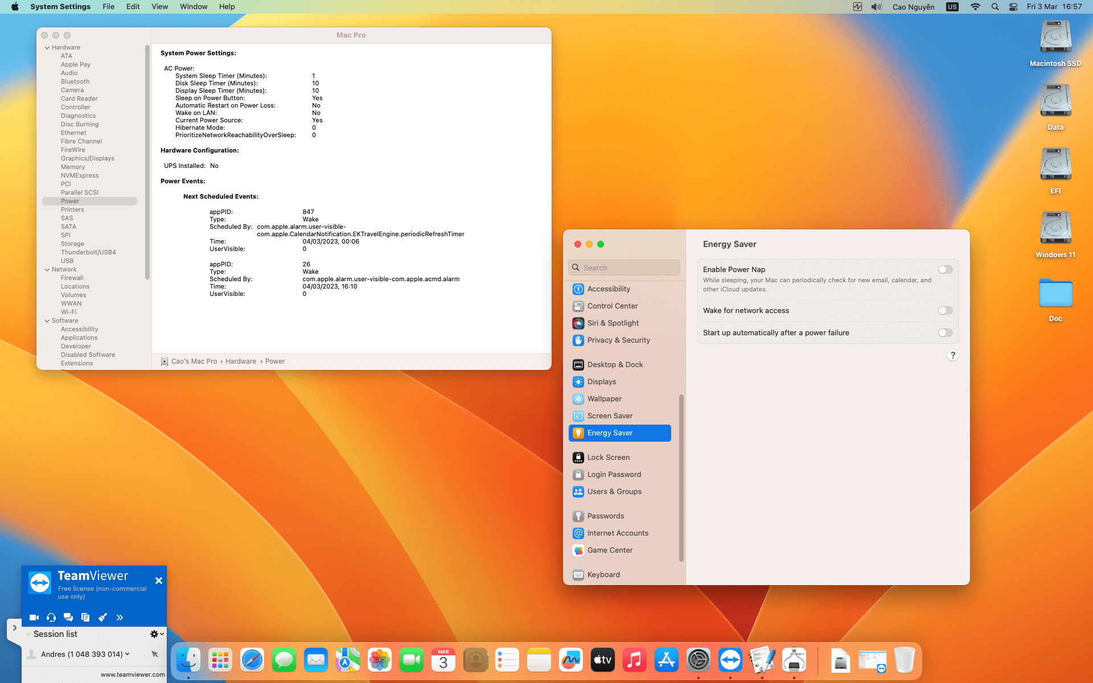Open the TeamViewer chat bubbles icon
Image resolution: width=1093 pixels, height=683 pixels.
68,617
